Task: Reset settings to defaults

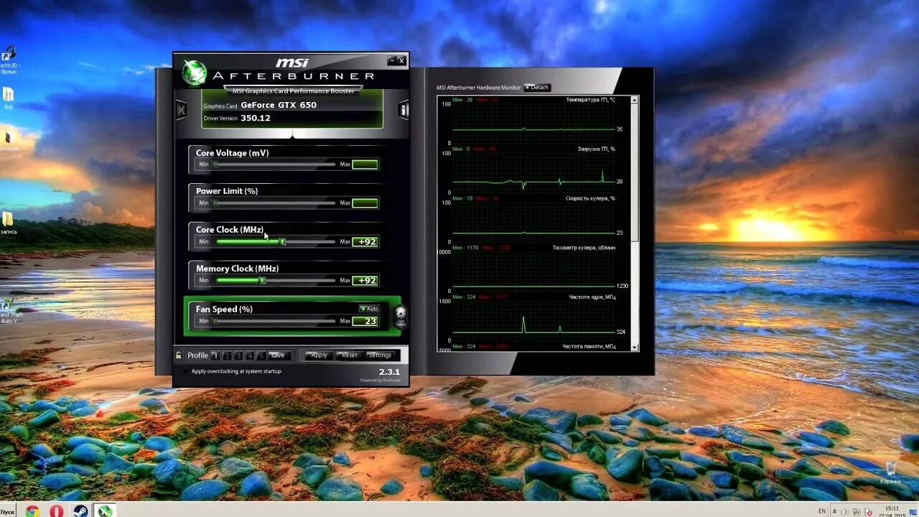Action: click(350, 355)
